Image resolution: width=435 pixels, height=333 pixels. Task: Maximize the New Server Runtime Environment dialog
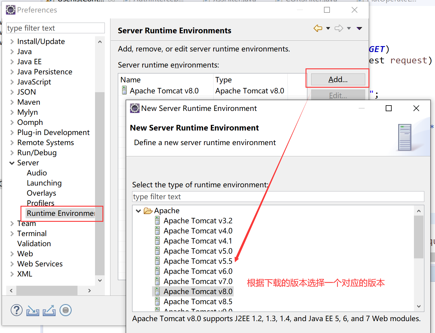388,108
